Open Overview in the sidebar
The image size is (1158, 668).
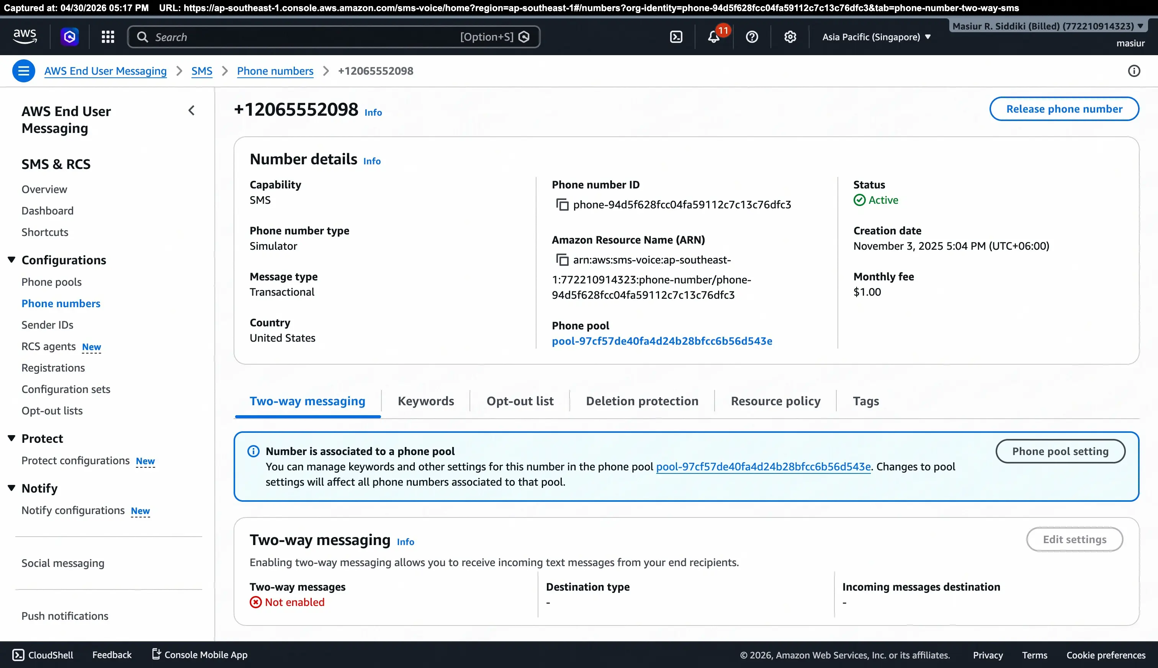44,190
